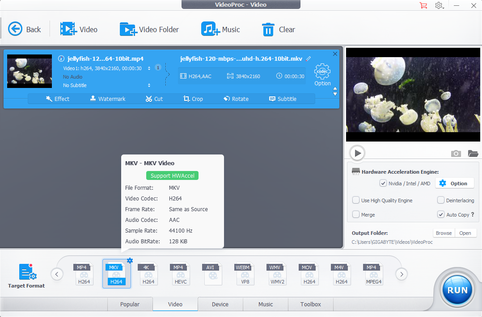Select the audio track count badge

pos(158,67)
